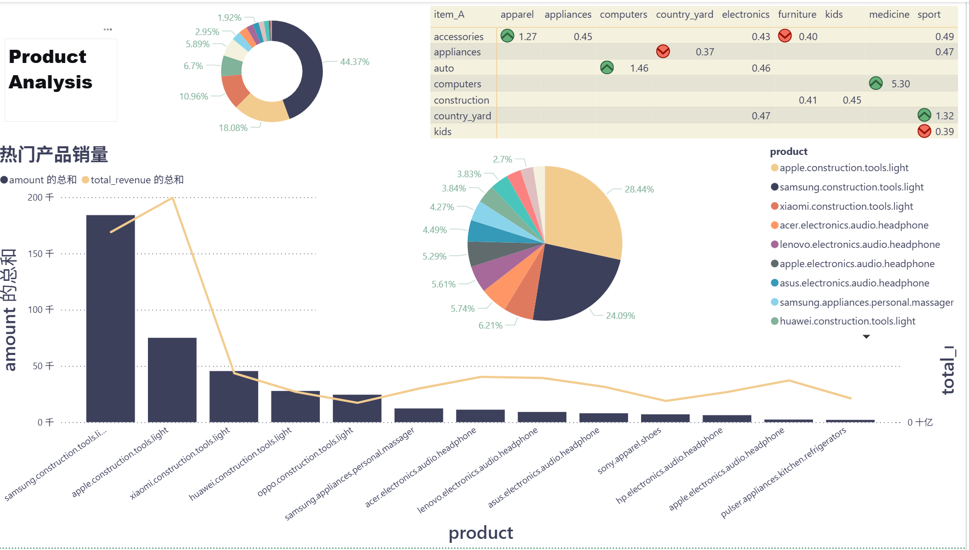Image resolution: width=969 pixels, height=550 pixels.
Task: Select country_yard row header
Action: (462, 116)
